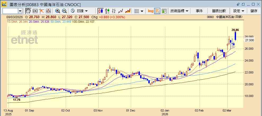Focus the stock code input field
262x116 pixels.
click(x=10, y=11)
